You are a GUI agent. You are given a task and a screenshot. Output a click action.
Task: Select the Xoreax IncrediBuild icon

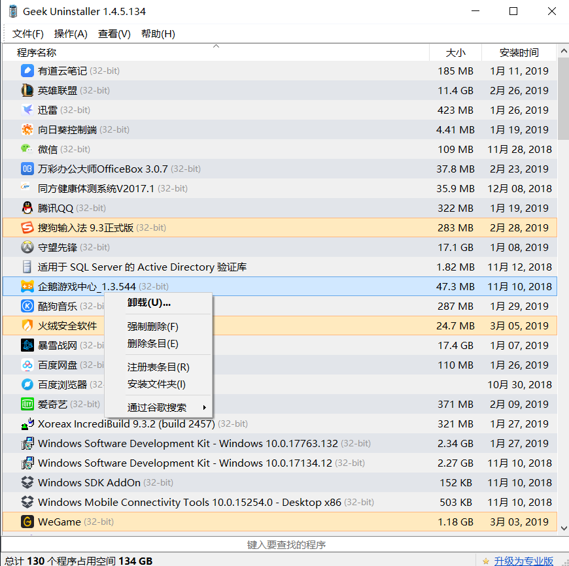[x=27, y=423]
